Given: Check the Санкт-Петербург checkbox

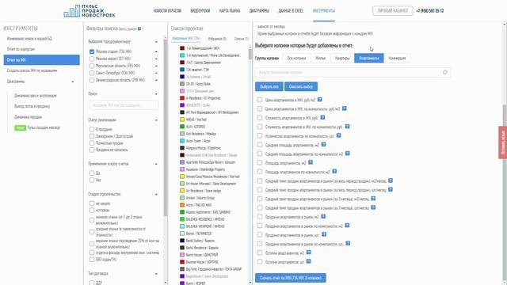Looking at the screenshot, I should pyautogui.click(x=92, y=73).
